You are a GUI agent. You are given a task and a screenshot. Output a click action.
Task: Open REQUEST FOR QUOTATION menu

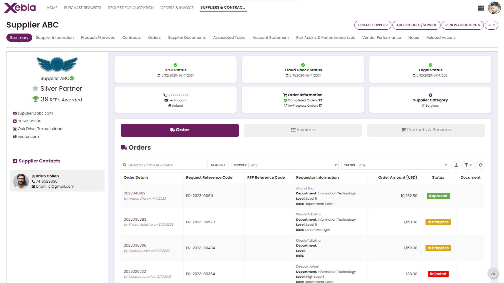click(x=131, y=8)
